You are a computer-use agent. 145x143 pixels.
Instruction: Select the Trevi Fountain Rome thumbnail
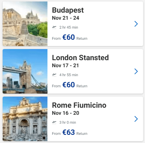point(25,119)
